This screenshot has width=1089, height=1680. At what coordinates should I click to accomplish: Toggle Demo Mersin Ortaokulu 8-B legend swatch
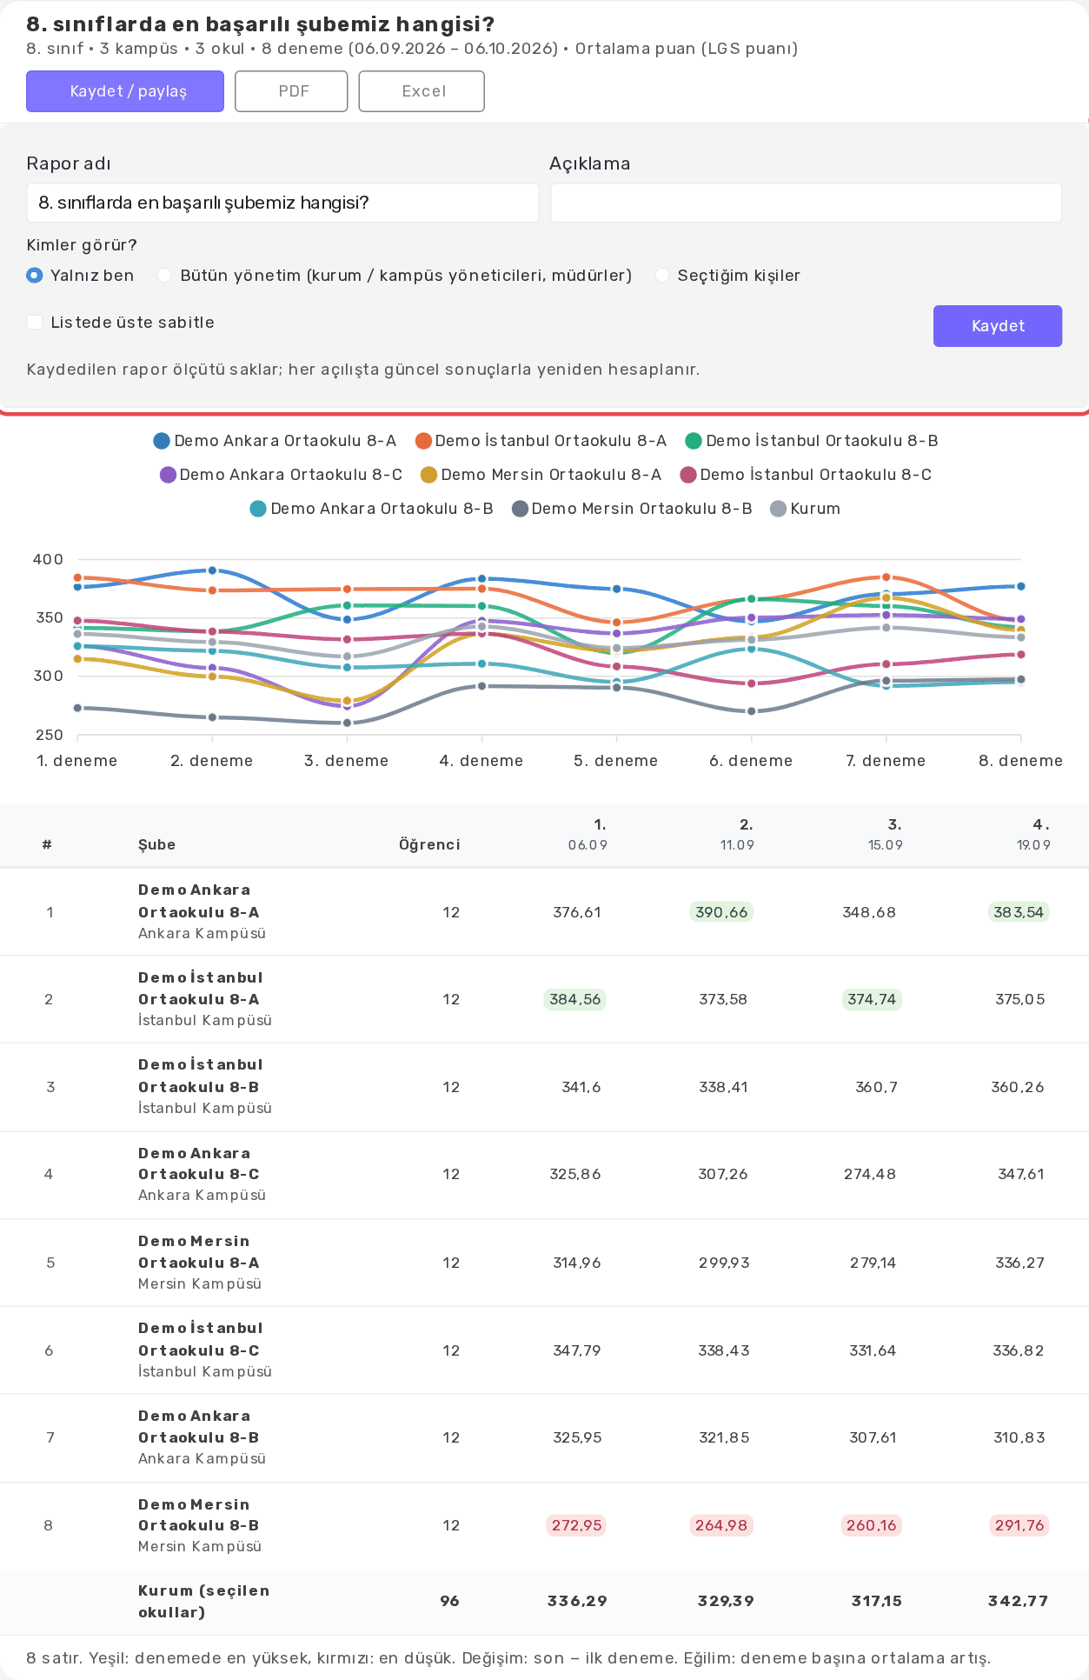point(521,509)
